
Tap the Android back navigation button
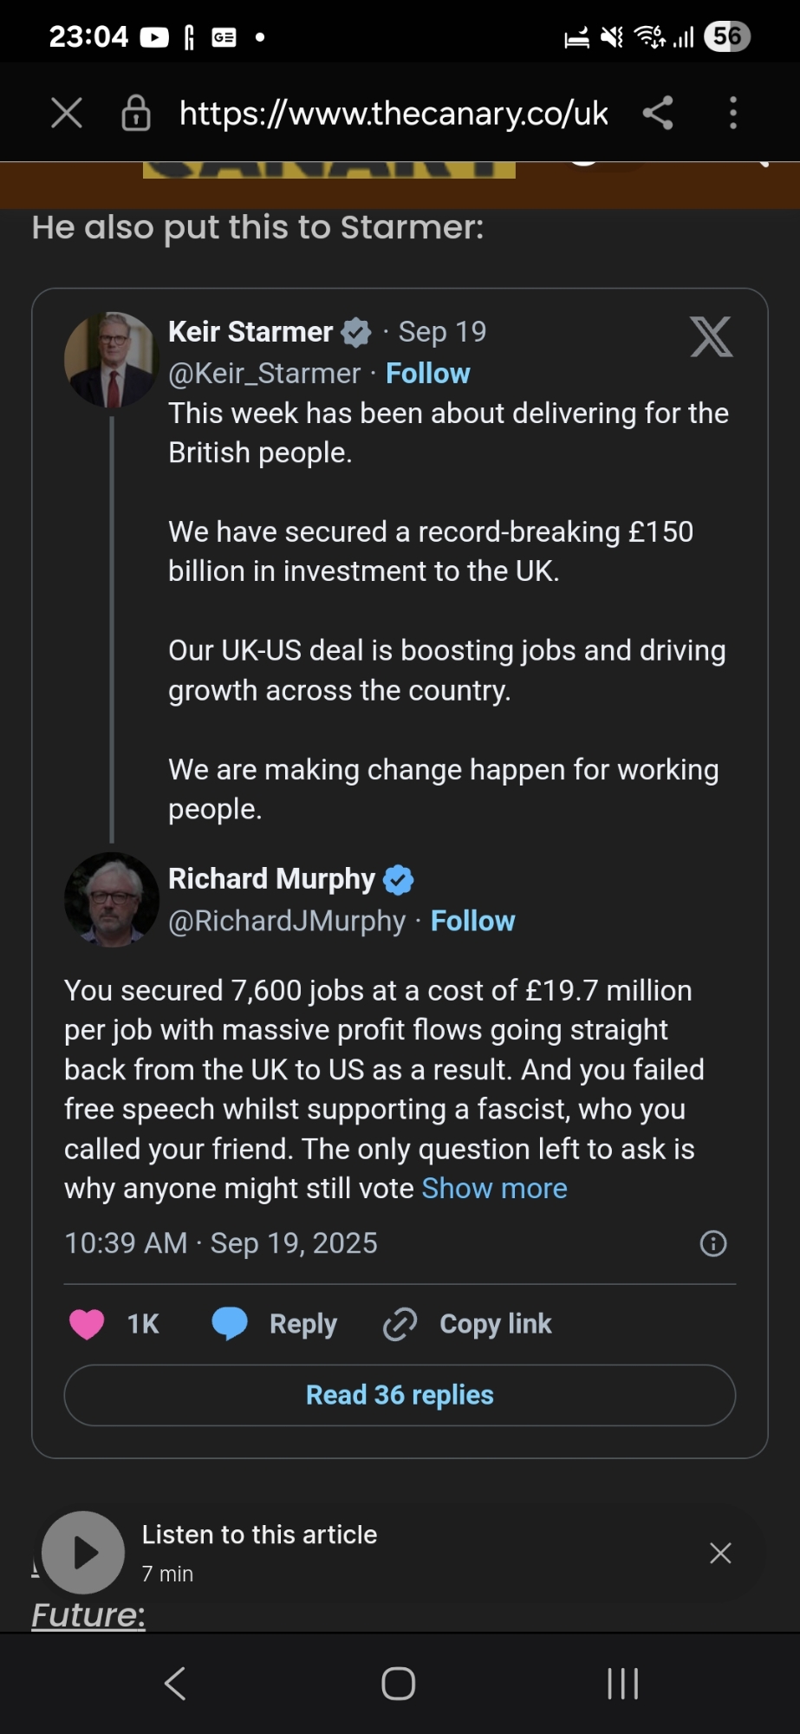pyautogui.click(x=175, y=1684)
